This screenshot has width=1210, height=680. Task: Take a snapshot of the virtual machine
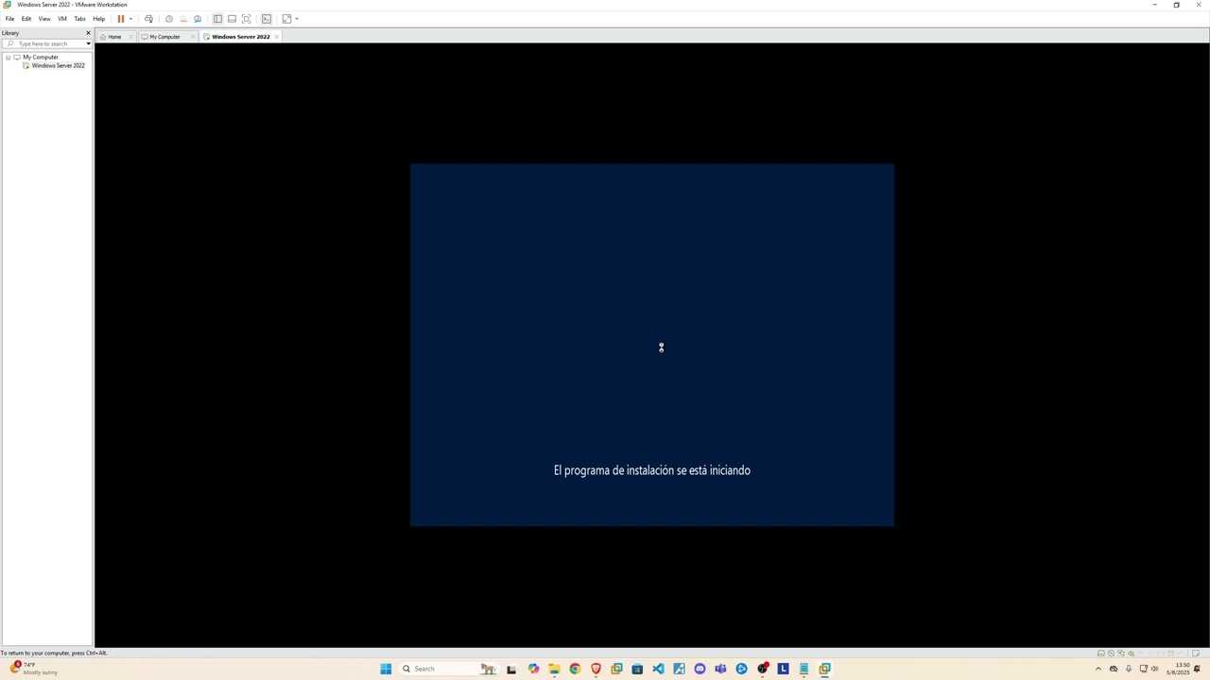pos(169,19)
